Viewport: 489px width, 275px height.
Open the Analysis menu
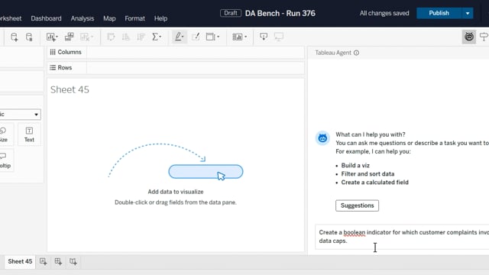[83, 18]
